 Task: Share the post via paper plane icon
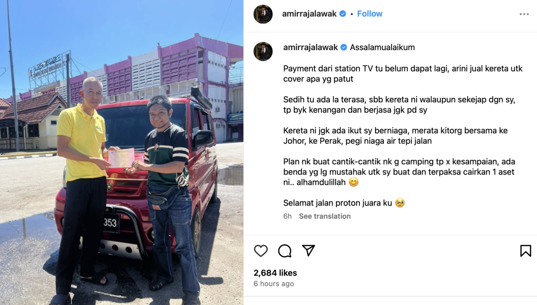308,250
